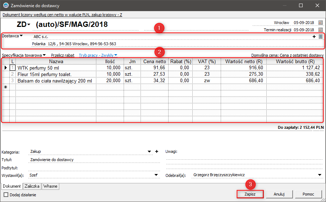Click the new row asterisk marker
The width and height of the screenshot is (326, 202).
coord(6,87)
